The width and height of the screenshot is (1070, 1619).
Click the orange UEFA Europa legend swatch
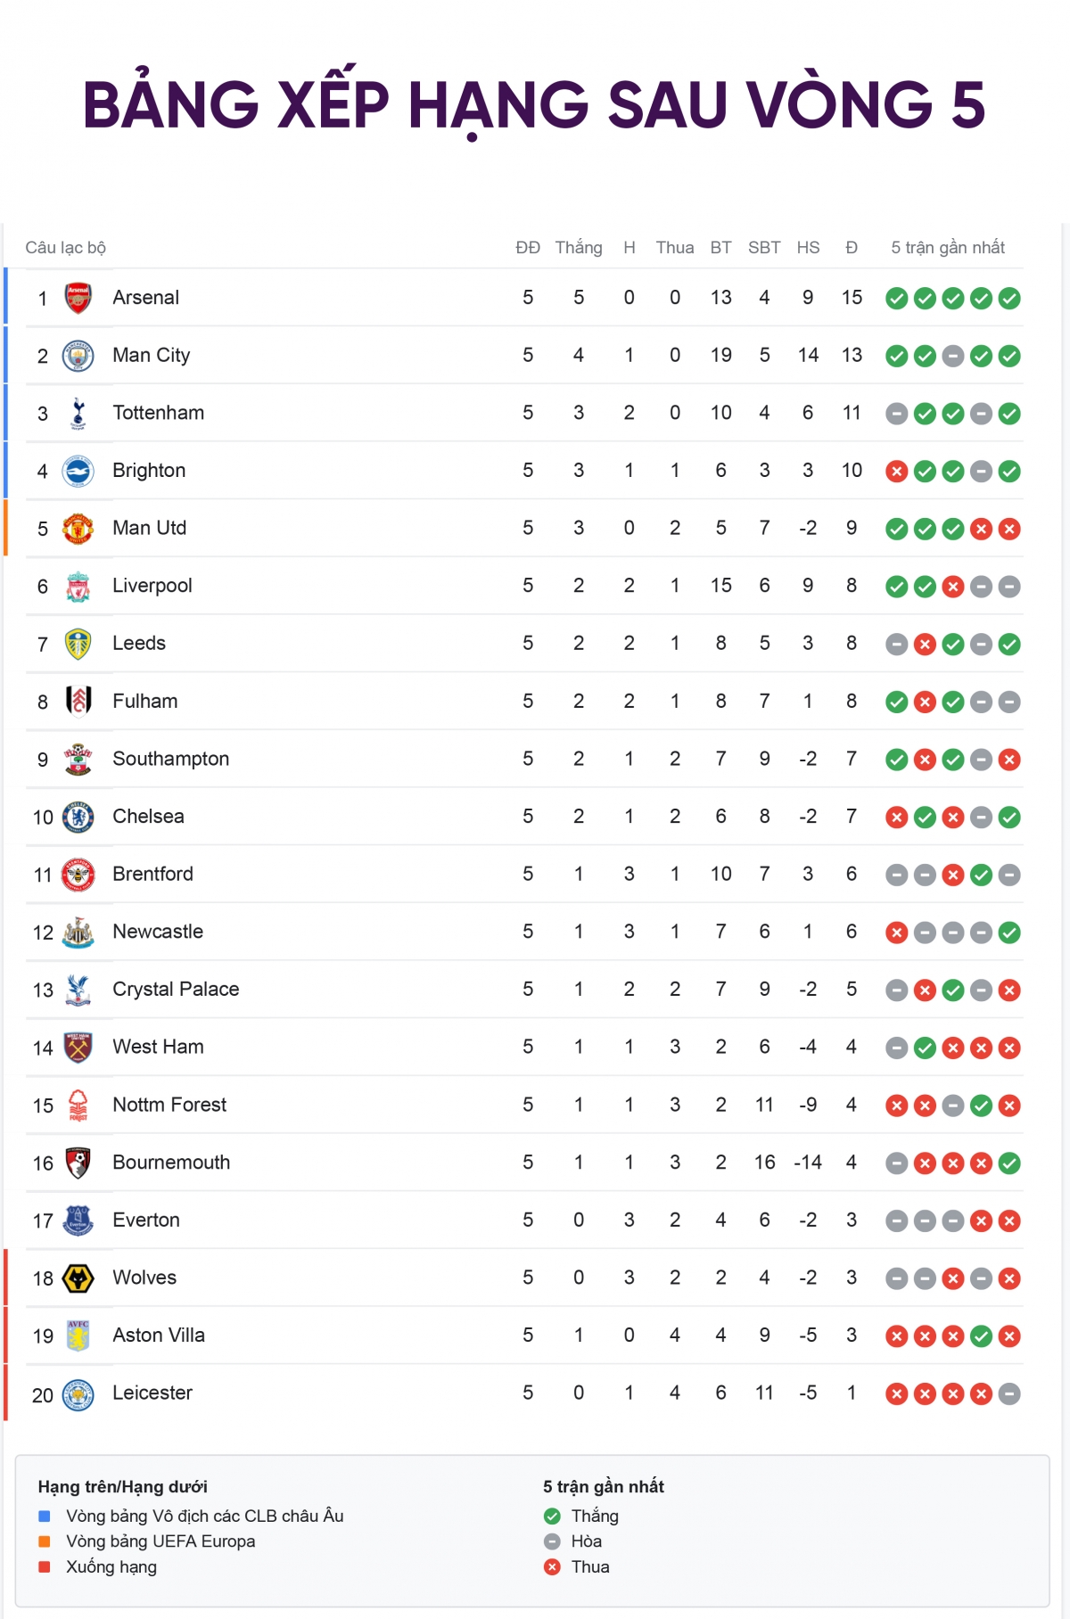pyautogui.click(x=45, y=1541)
